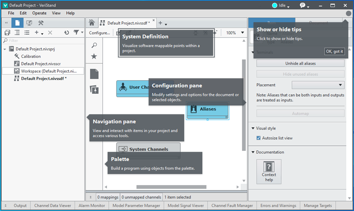Click the OK, got it button
Image resolution: width=354 pixels, height=211 pixels.
click(335, 51)
